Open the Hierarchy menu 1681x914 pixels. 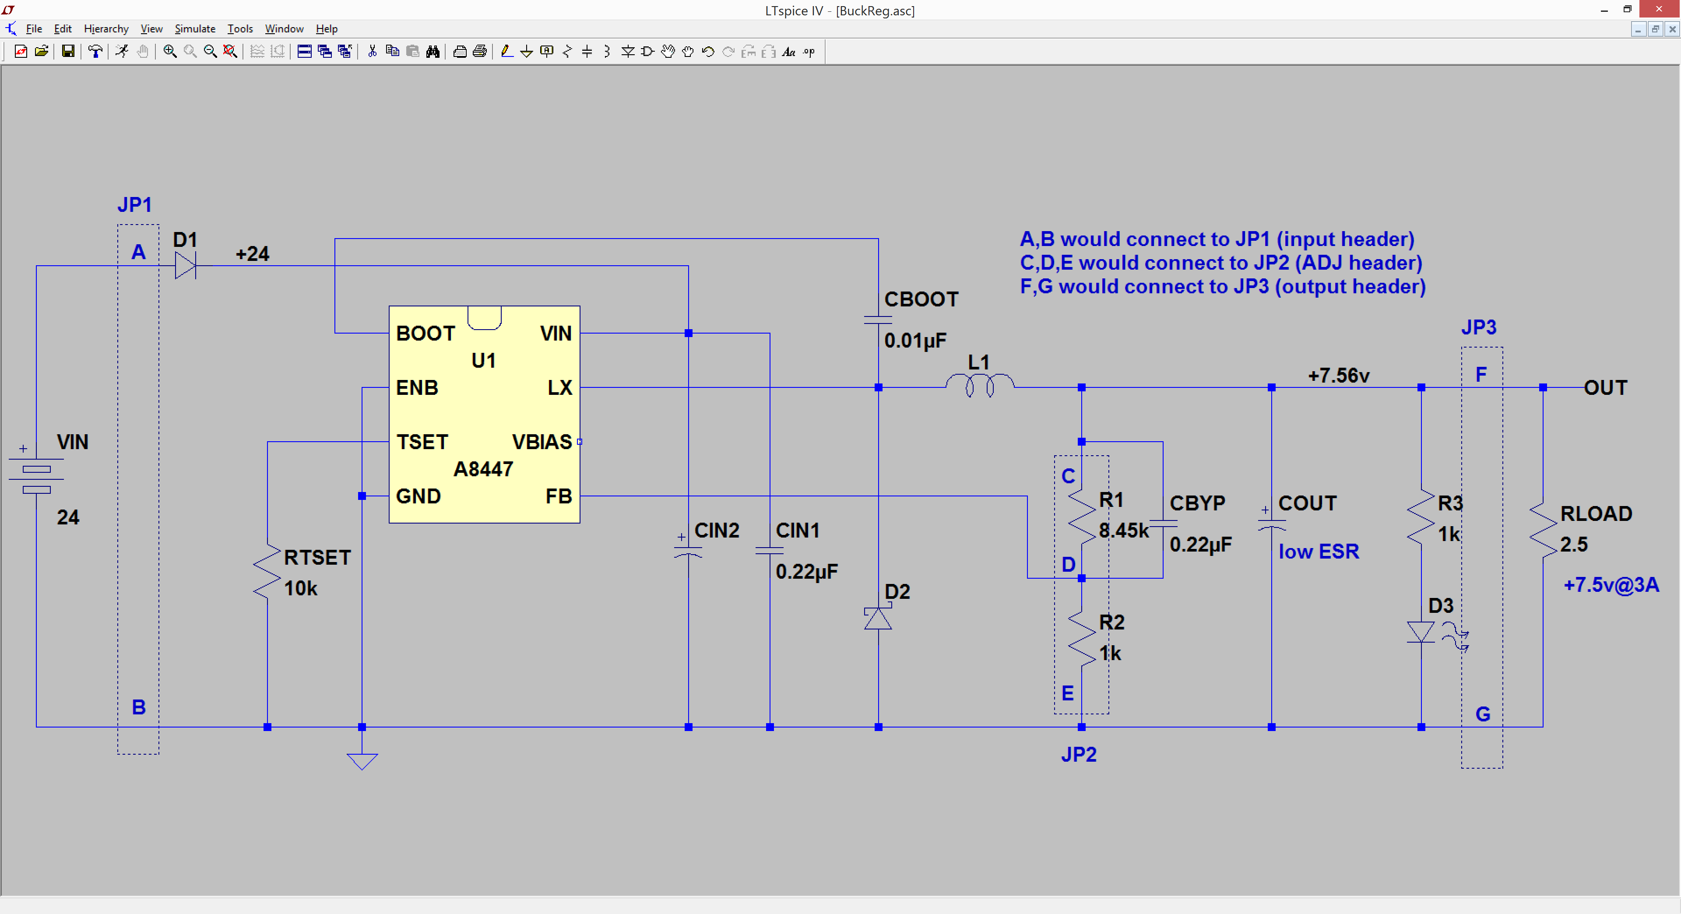click(106, 29)
